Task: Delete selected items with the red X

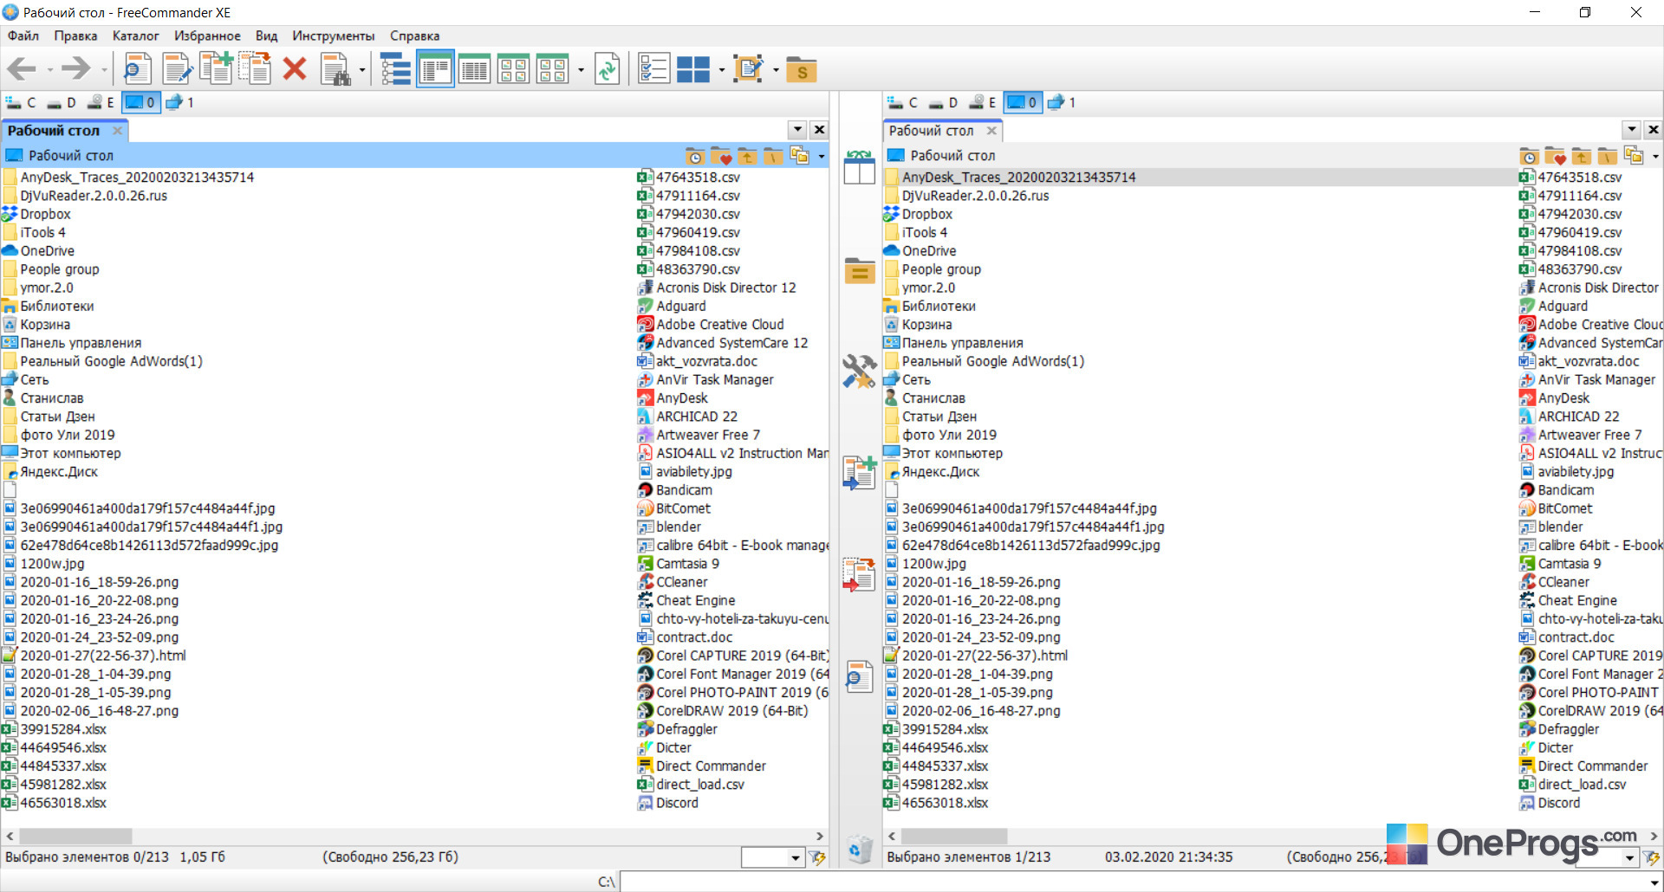Action: (295, 69)
